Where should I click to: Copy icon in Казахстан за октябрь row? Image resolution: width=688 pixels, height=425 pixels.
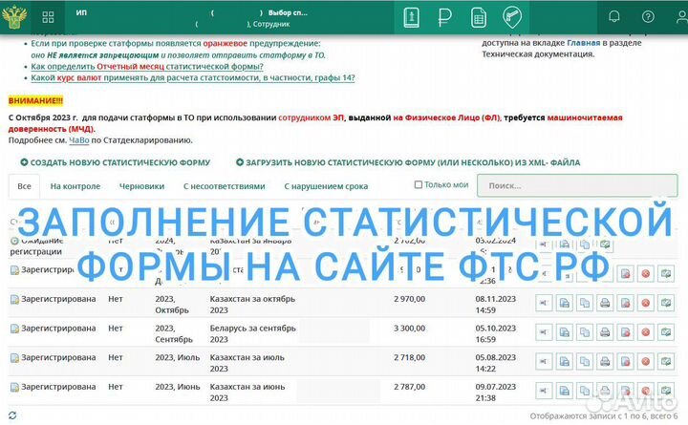coord(585,303)
